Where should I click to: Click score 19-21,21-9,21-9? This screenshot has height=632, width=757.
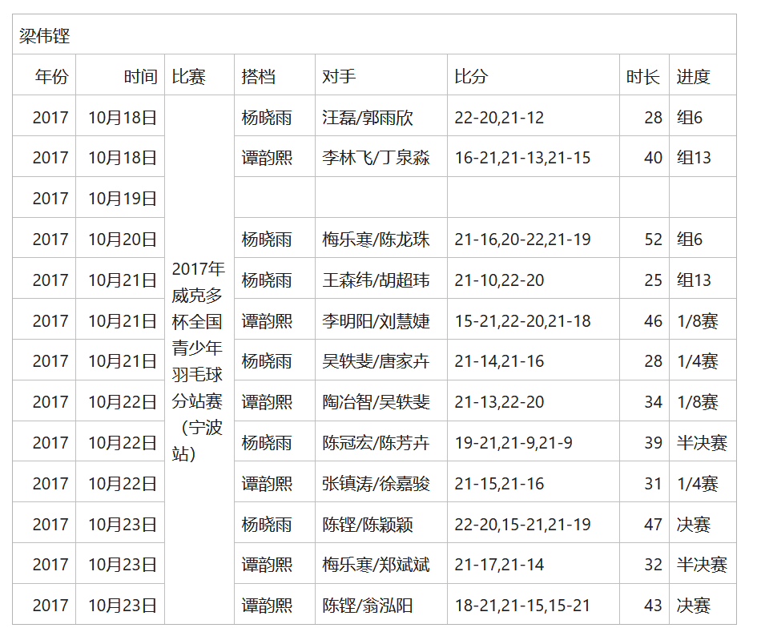(x=513, y=442)
